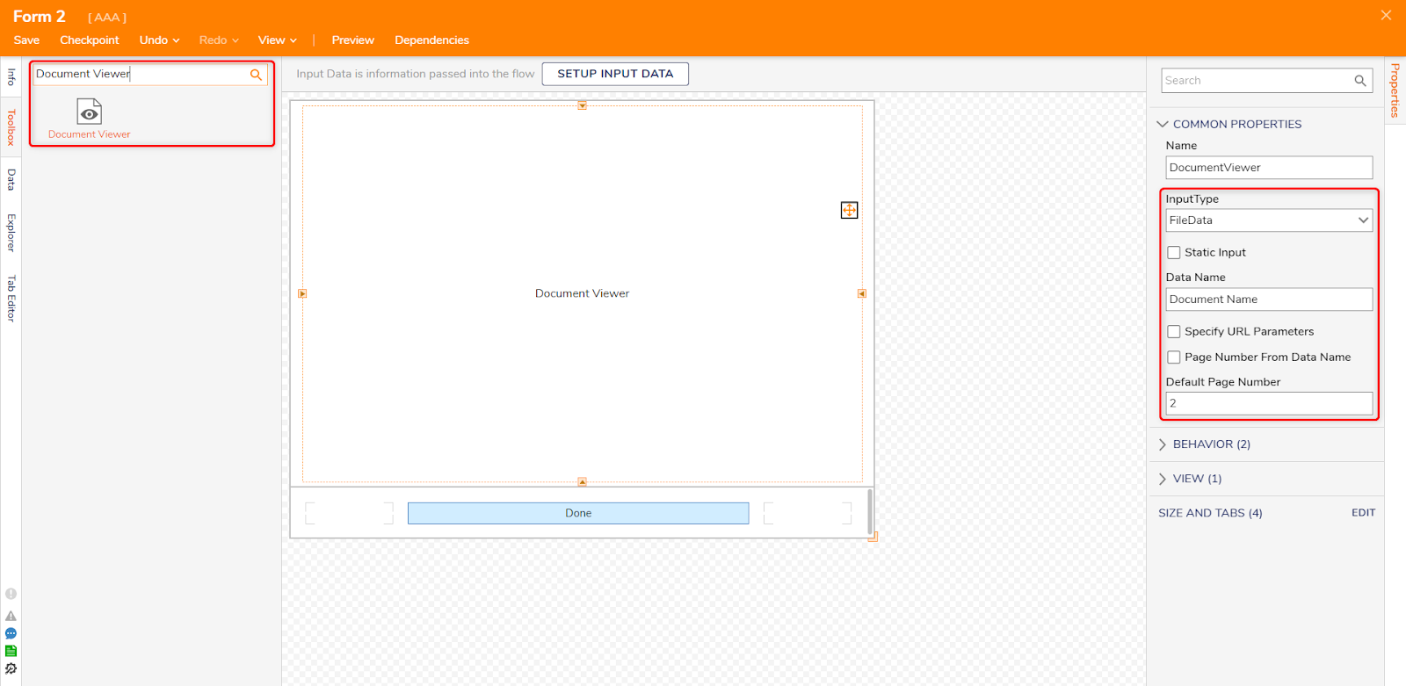Click the form corner resize grip
Viewport: 1406px width, 686px height.
pyautogui.click(x=873, y=537)
